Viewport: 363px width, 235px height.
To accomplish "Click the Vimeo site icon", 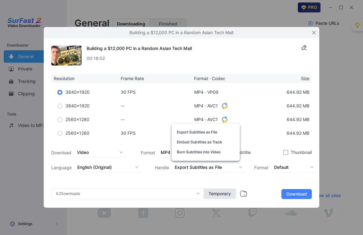I will point(328,213).
